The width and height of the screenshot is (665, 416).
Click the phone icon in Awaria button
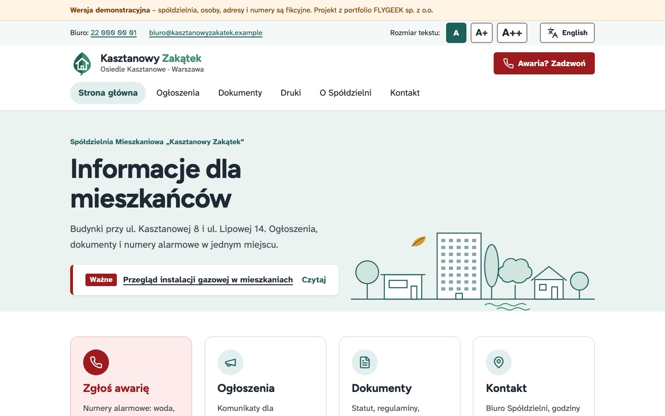[508, 63]
